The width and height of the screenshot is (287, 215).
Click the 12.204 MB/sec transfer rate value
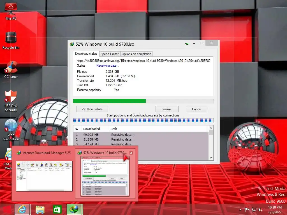click(x=116, y=81)
